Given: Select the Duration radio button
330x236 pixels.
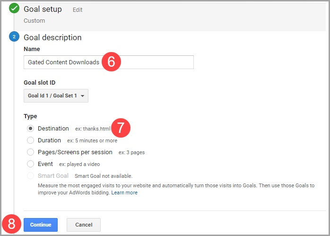Looking at the screenshot, I should coord(31,140).
